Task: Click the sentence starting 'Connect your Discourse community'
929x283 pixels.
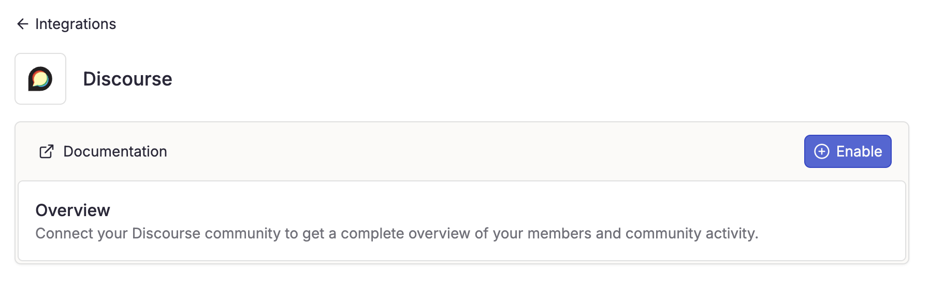Action: pos(397,233)
